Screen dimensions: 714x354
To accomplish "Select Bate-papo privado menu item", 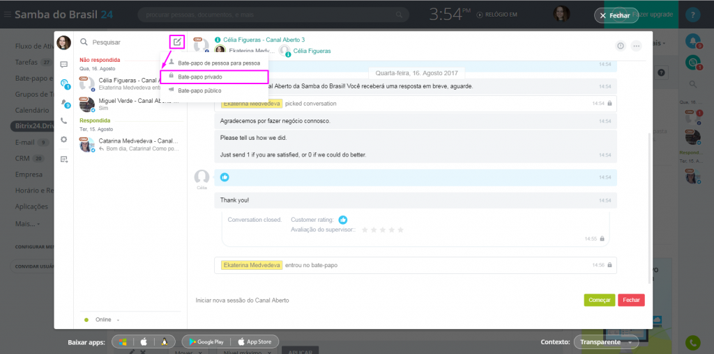I will 214,77.
